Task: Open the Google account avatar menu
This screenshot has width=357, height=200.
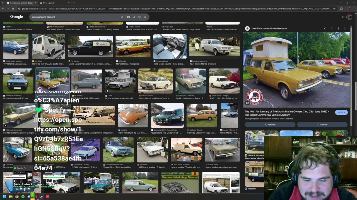Action: click(349, 17)
